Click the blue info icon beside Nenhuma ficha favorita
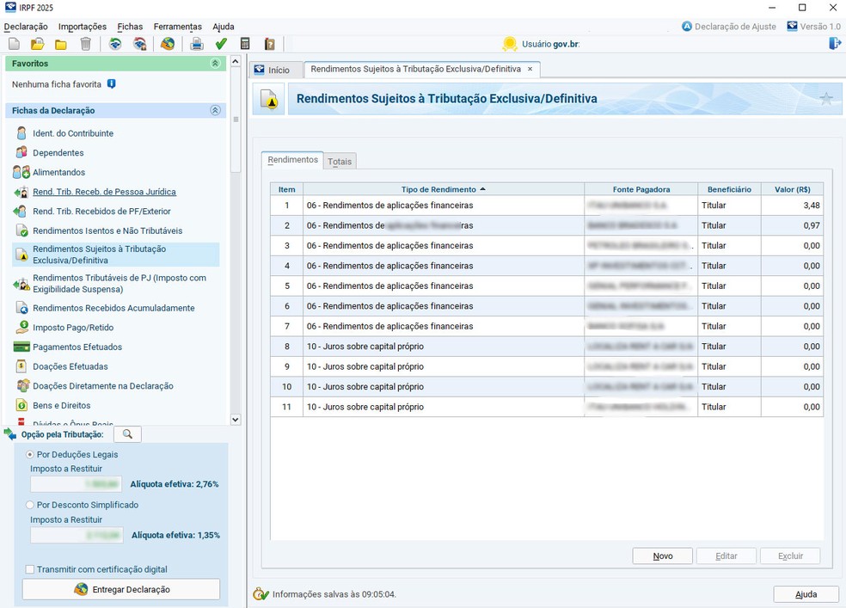Viewport: 846px width, 608px height. (x=111, y=84)
